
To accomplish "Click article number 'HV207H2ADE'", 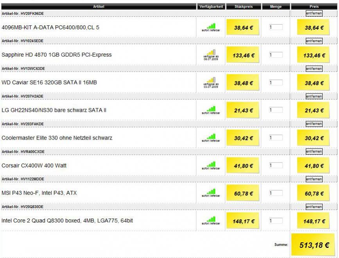I will [x=32, y=96].
